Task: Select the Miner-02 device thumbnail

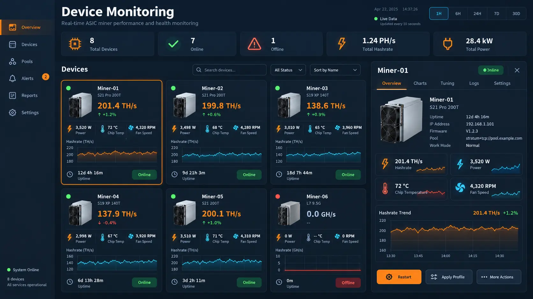Action: [x=185, y=105]
